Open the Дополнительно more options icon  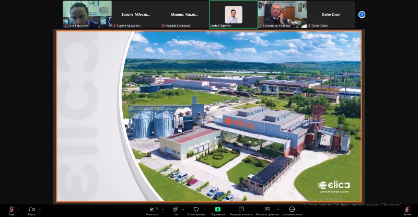(x=292, y=209)
